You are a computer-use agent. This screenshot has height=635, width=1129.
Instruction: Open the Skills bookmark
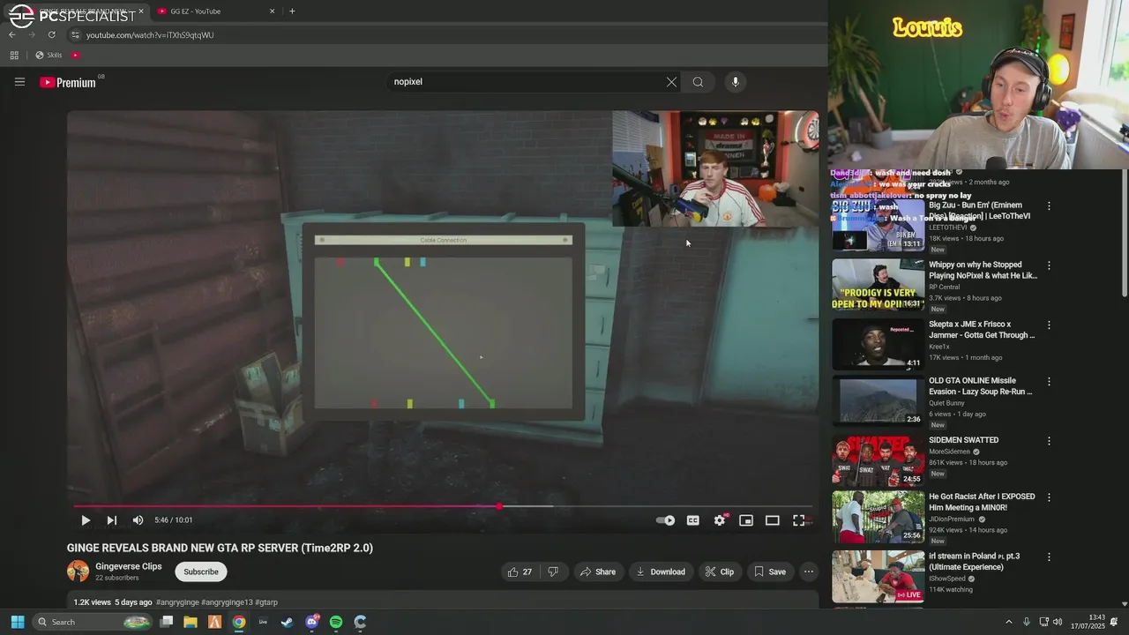click(x=49, y=55)
